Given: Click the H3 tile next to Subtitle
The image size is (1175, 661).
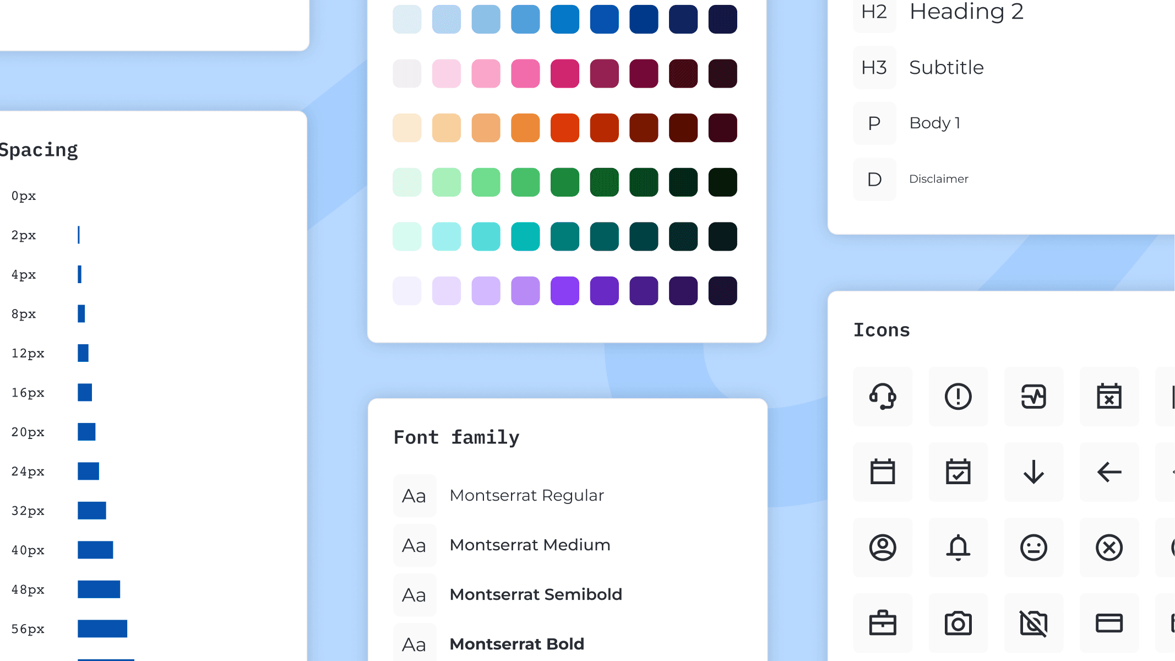Looking at the screenshot, I should tap(874, 67).
